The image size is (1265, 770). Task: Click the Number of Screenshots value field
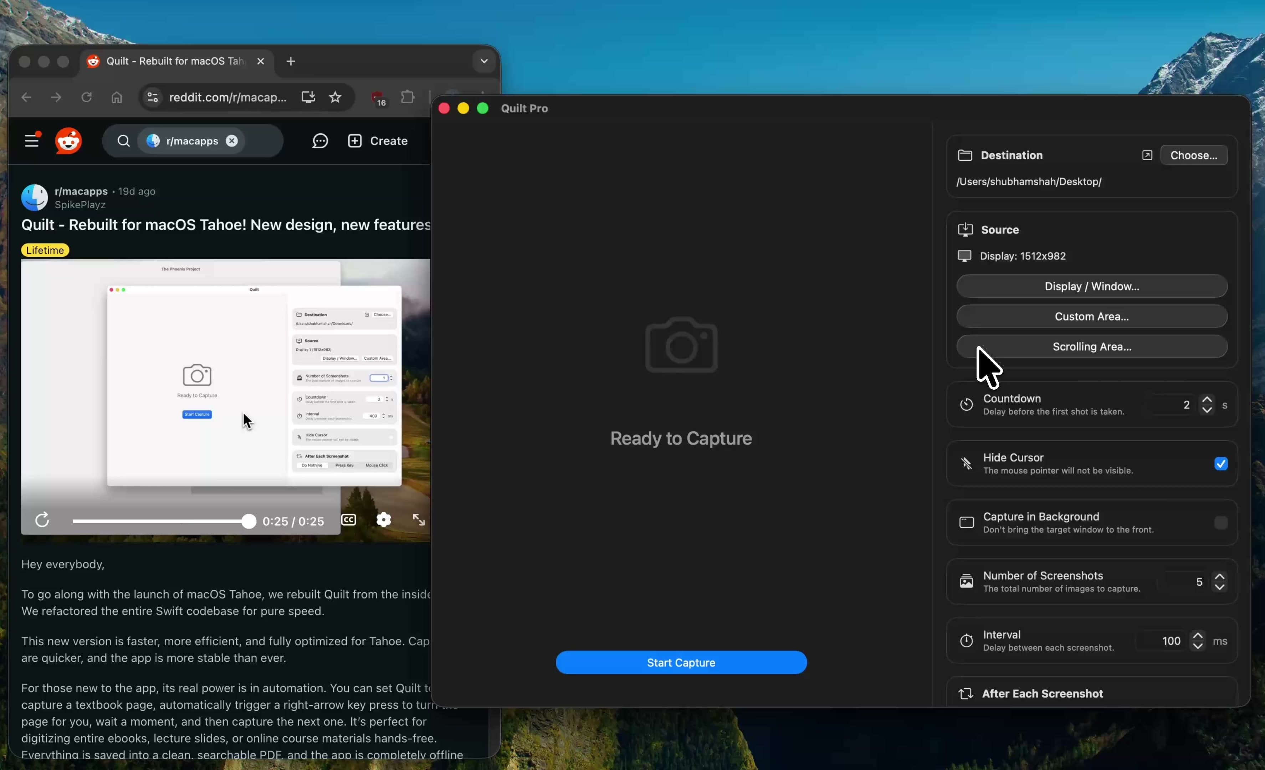(1184, 582)
